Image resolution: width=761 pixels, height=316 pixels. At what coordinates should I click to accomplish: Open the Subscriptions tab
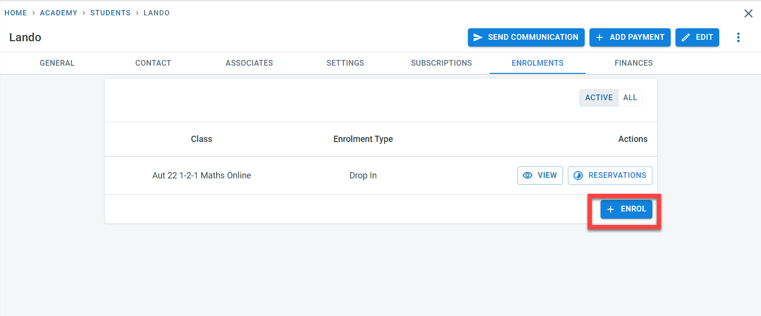[442, 63]
